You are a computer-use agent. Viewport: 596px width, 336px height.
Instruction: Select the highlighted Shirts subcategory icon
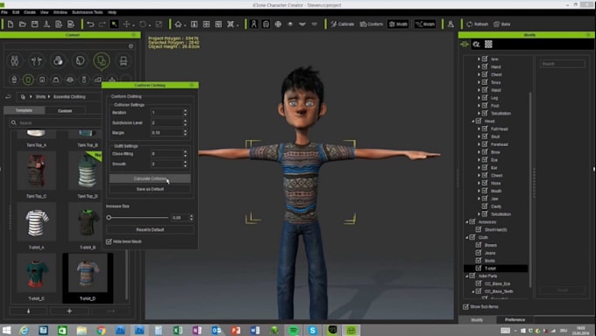pyautogui.click(x=28, y=80)
